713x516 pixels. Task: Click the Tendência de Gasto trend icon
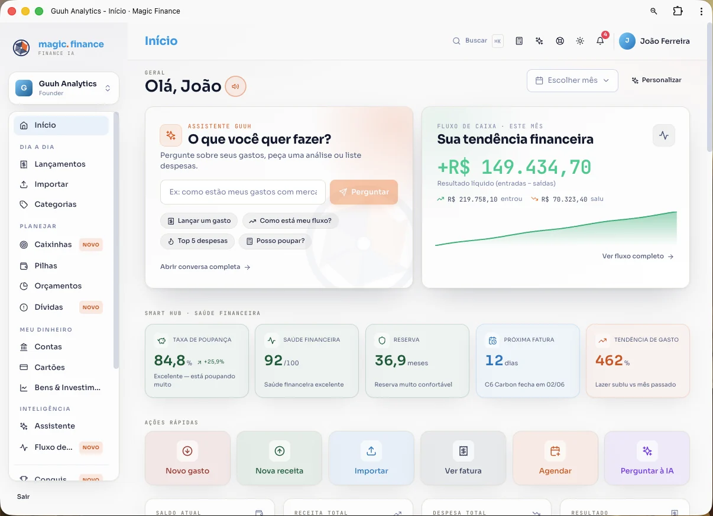(602, 340)
